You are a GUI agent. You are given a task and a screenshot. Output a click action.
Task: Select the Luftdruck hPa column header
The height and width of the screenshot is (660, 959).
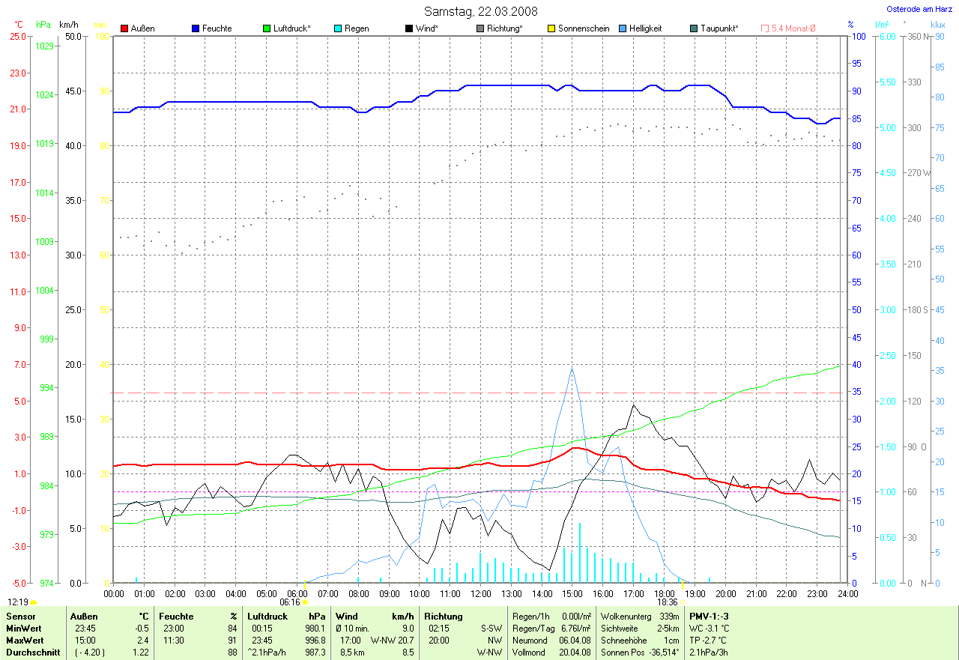pyautogui.click(x=286, y=617)
